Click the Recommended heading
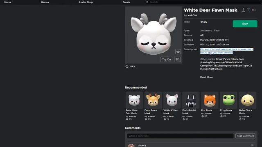Screen dimensions: 262x147 pos(136,87)
